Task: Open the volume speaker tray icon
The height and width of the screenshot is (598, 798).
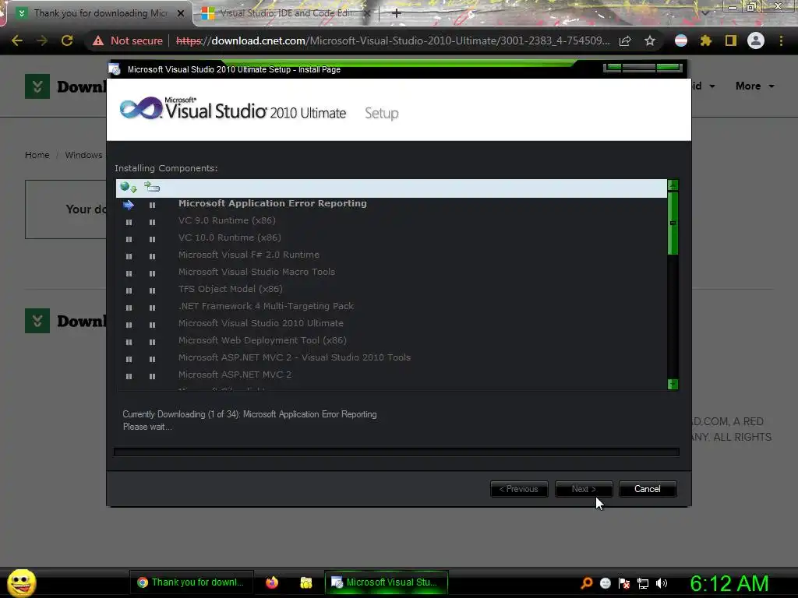Action: pos(661,583)
